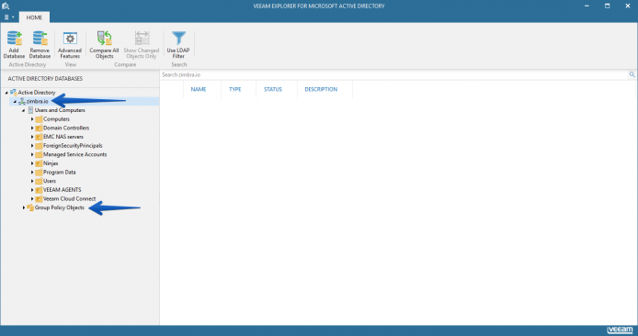Run Compare All Objects
The height and width of the screenshot is (336, 638).
104,44
